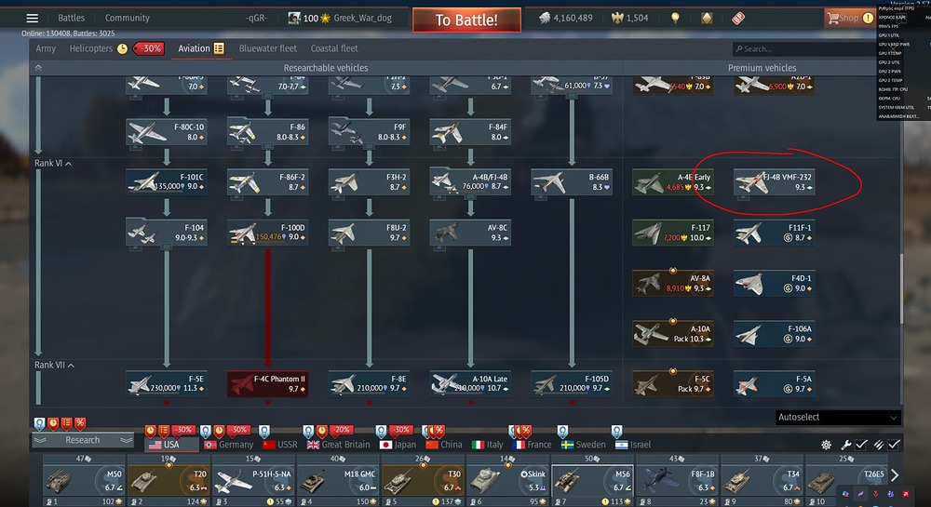
Task: Switch to the Army tab
Action: [x=46, y=48]
